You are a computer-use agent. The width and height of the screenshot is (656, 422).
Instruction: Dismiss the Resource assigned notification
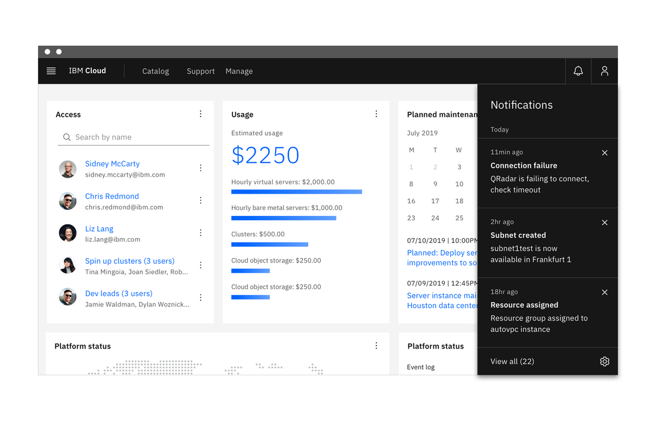[x=605, y=292]
